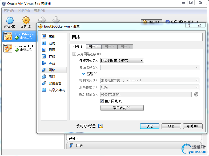Open the 管理(F) menu
This screenshot has height=156, width=209.
[9, 11]
